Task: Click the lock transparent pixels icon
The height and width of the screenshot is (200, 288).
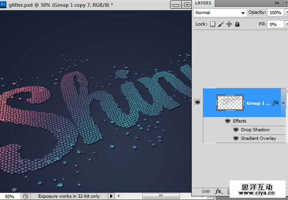Action: (x=212, y=24)
